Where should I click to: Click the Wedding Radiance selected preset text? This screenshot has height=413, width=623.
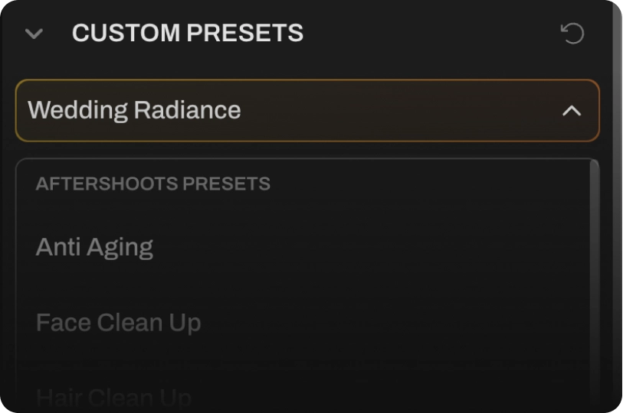(x=134, y=111)
